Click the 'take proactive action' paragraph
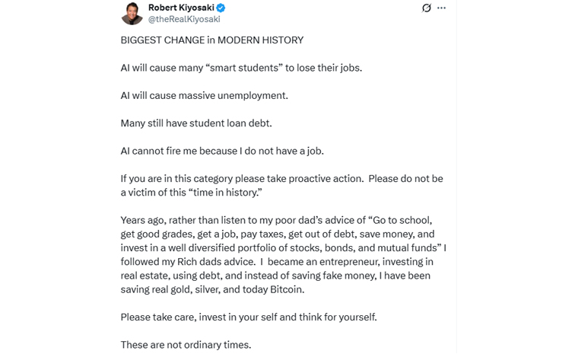The image size is (575, 354). click(x=281, y=186)
